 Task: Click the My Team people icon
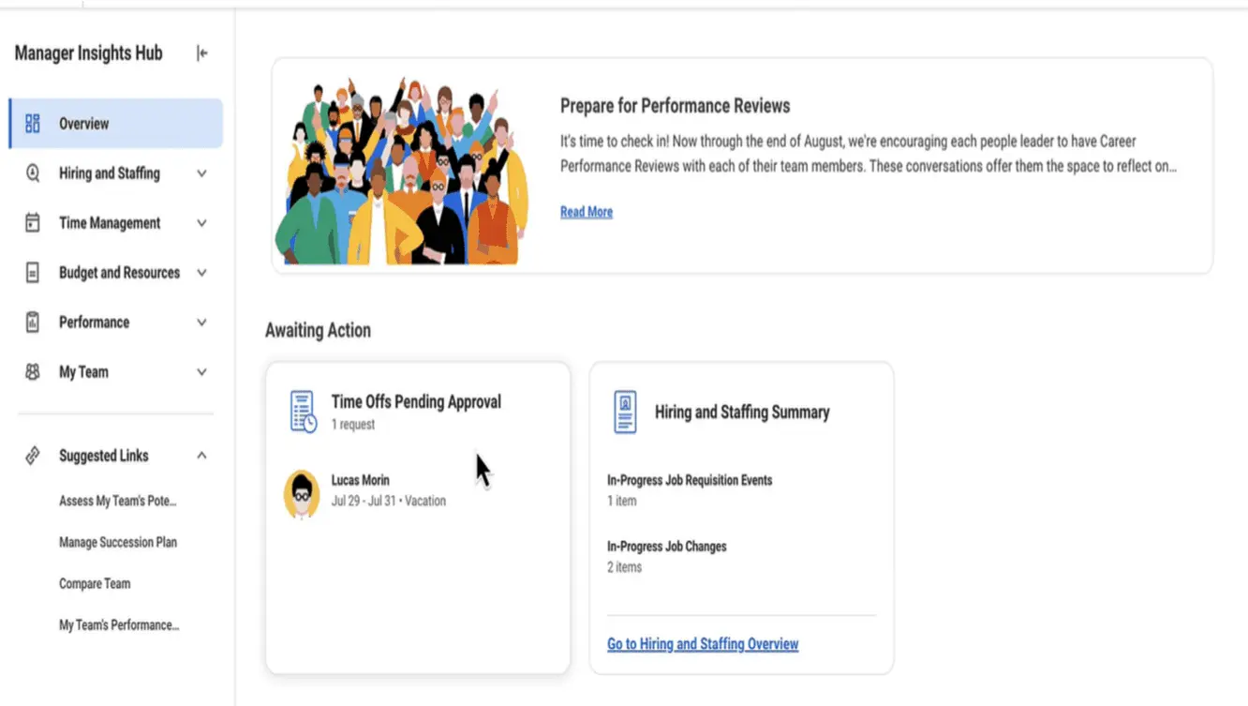click(x=33, y=372)
